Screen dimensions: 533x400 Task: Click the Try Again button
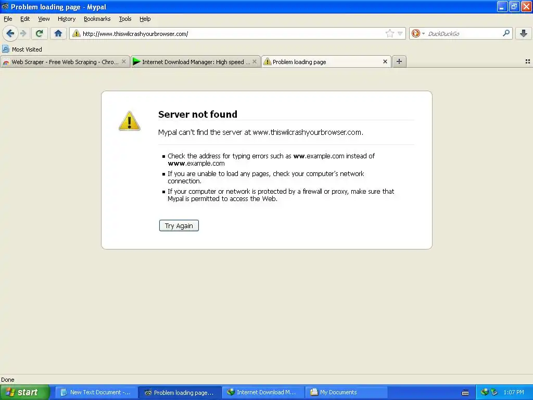(179, 226)
